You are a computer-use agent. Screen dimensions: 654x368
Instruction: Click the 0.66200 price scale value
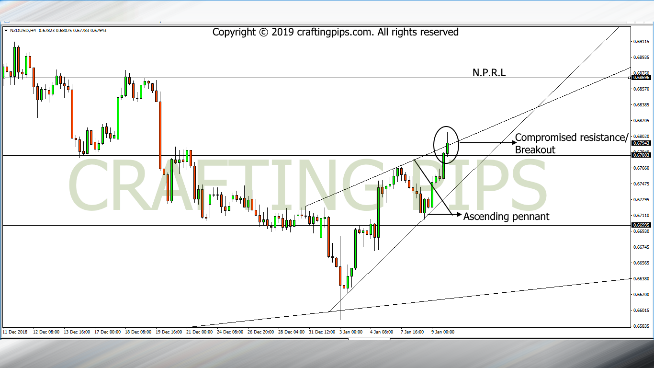pyautogui.click(x=641, y=294)
